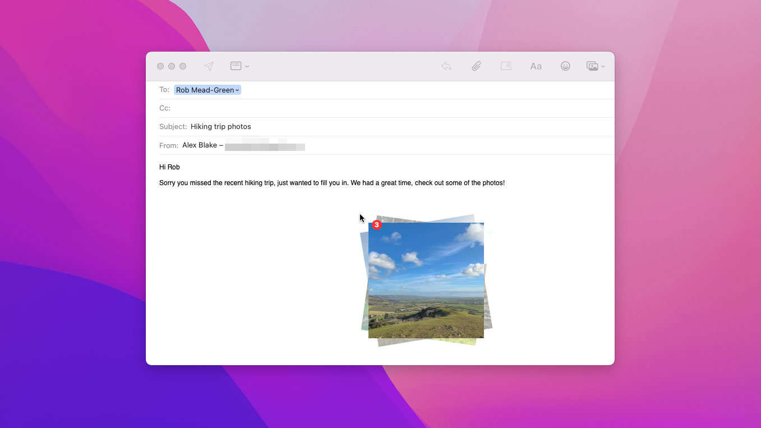The height and width of the screenshot is (428, 761).
Task: Show the text format Aa button
Action: coord(536,66)
